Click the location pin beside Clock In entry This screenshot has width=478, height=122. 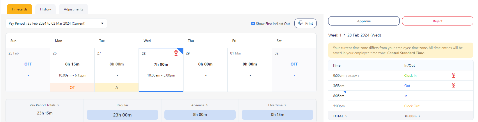pyautogui.click(x=453, y=75)
